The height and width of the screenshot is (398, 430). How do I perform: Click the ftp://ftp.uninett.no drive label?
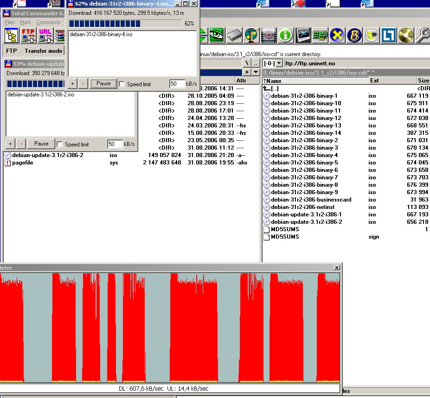pos(310,63)
